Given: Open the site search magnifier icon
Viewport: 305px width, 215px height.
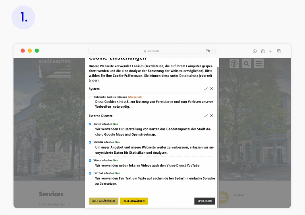Looking at the screenshot, I should pos(247,64).
